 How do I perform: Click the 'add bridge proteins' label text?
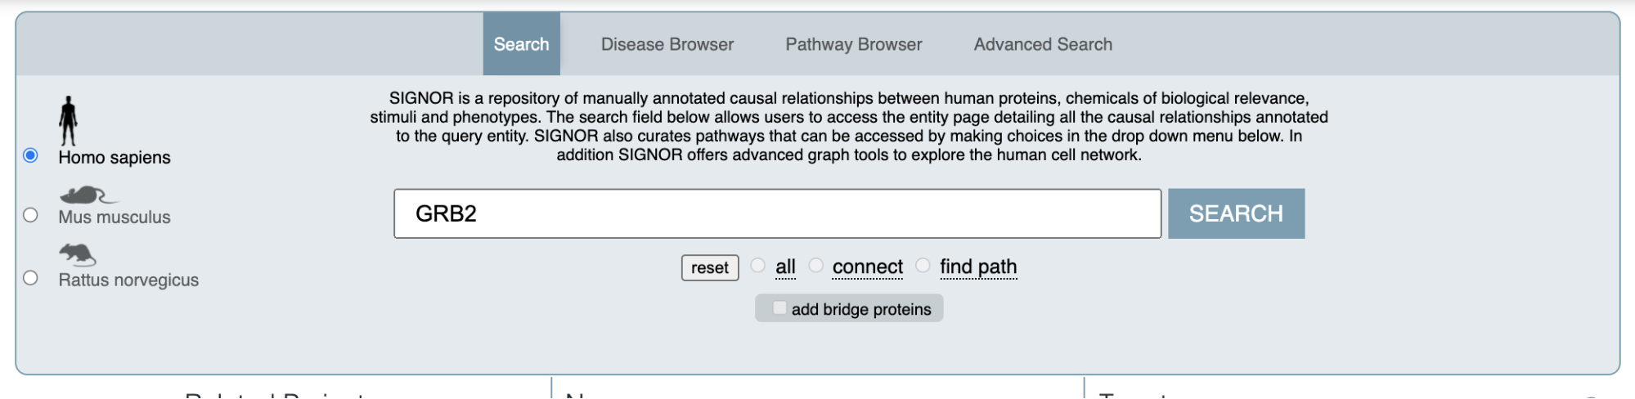861,309
